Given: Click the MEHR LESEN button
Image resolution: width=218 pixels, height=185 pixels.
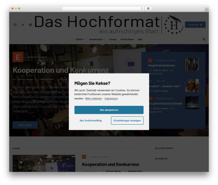Looking at the screenshot, I should (25, 125).
